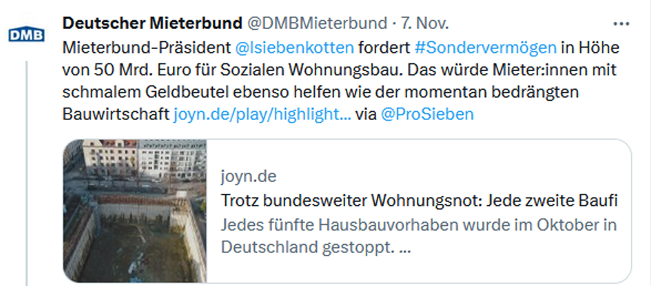Click the construction site preview thumbnail
Image resolution: width=651 pixels, height=286 pixels.
pos(135,211)
